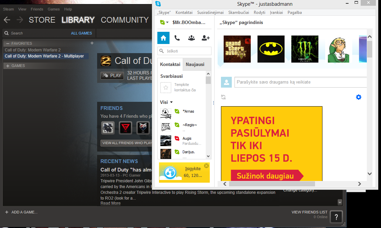
Task: Click the Skype mood message input field
Action: tap(300, 82)
